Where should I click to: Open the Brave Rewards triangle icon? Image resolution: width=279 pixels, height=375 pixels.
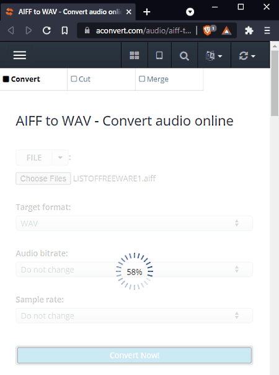[x=226, y=30]
